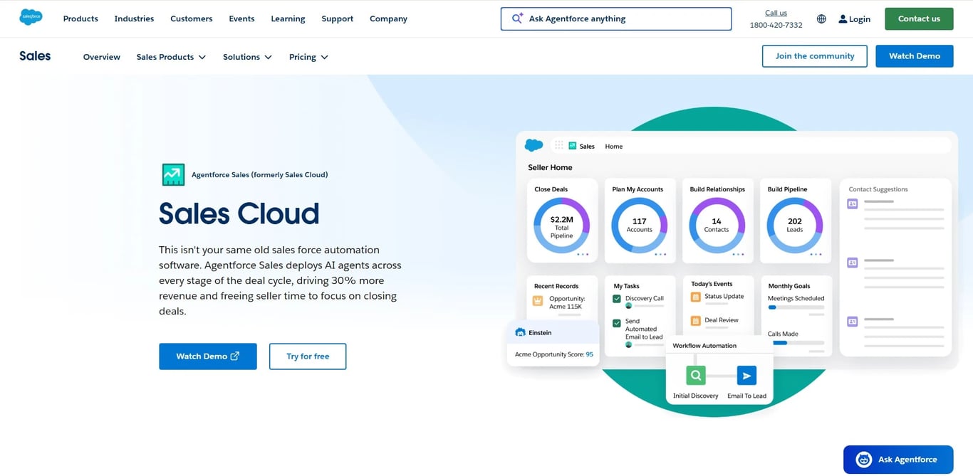973x476 pixels.
Task: Toggle the Send Automated Email checkbox
Action: pos(617,323)
